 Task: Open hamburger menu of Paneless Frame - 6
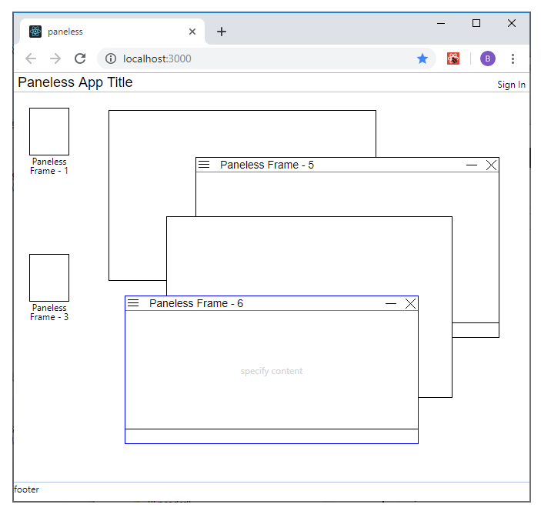pyautogui.click(x=133, y=303)
